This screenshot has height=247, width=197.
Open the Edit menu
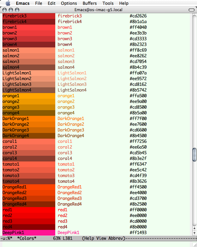[52, 3]
